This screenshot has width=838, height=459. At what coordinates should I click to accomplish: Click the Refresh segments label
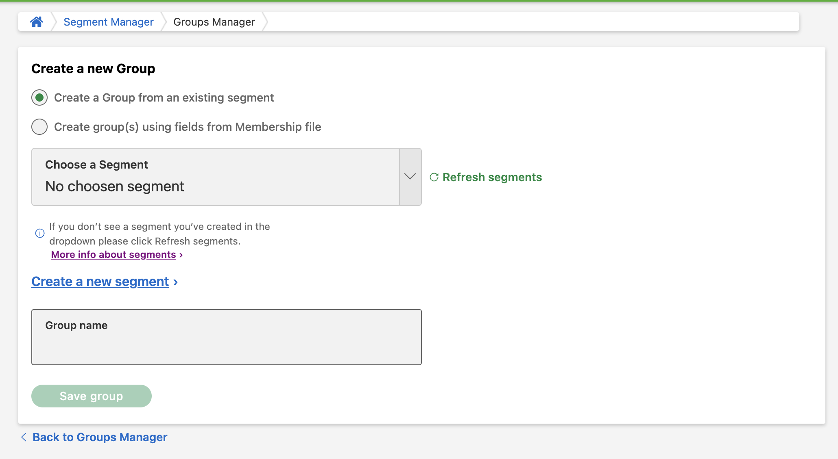coord(492,177)
